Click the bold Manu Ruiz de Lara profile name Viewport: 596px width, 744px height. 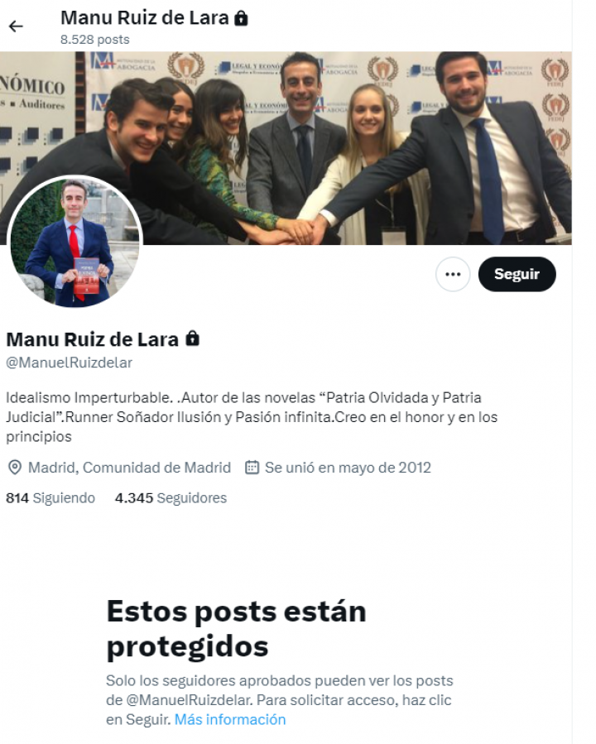click(93, 339)
